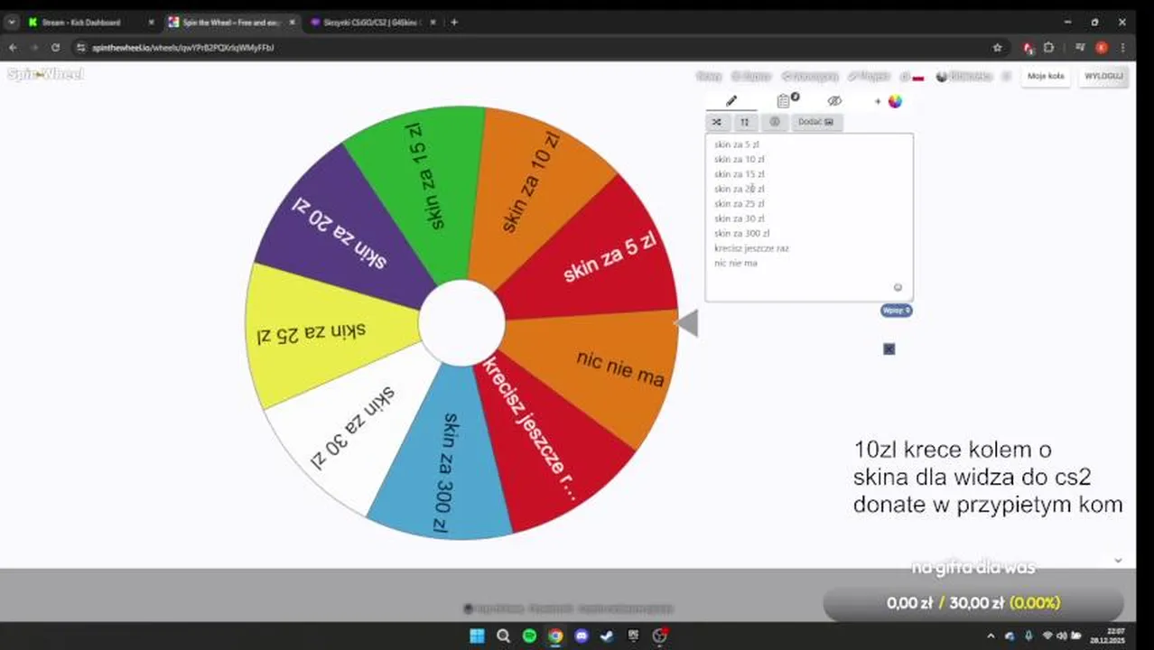Change language via the Polish flag
The width and height of the screenshot is (1154, 650).
(x=917, y=78)
